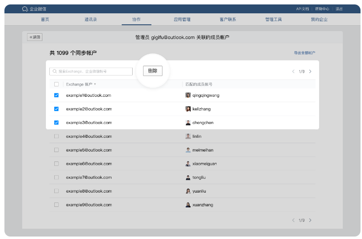Click qingqingwang's avatar icon
This screenshot has width=362, height=239.
188,95
